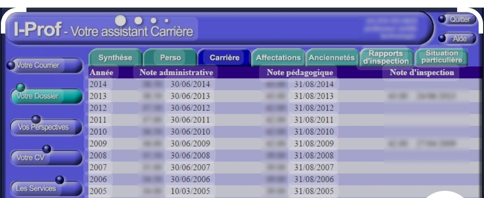Select Votre Dossier in the sidebar
Image resolution: width=484 pixels, height=198 pixels.
click(x=46, y=96)
